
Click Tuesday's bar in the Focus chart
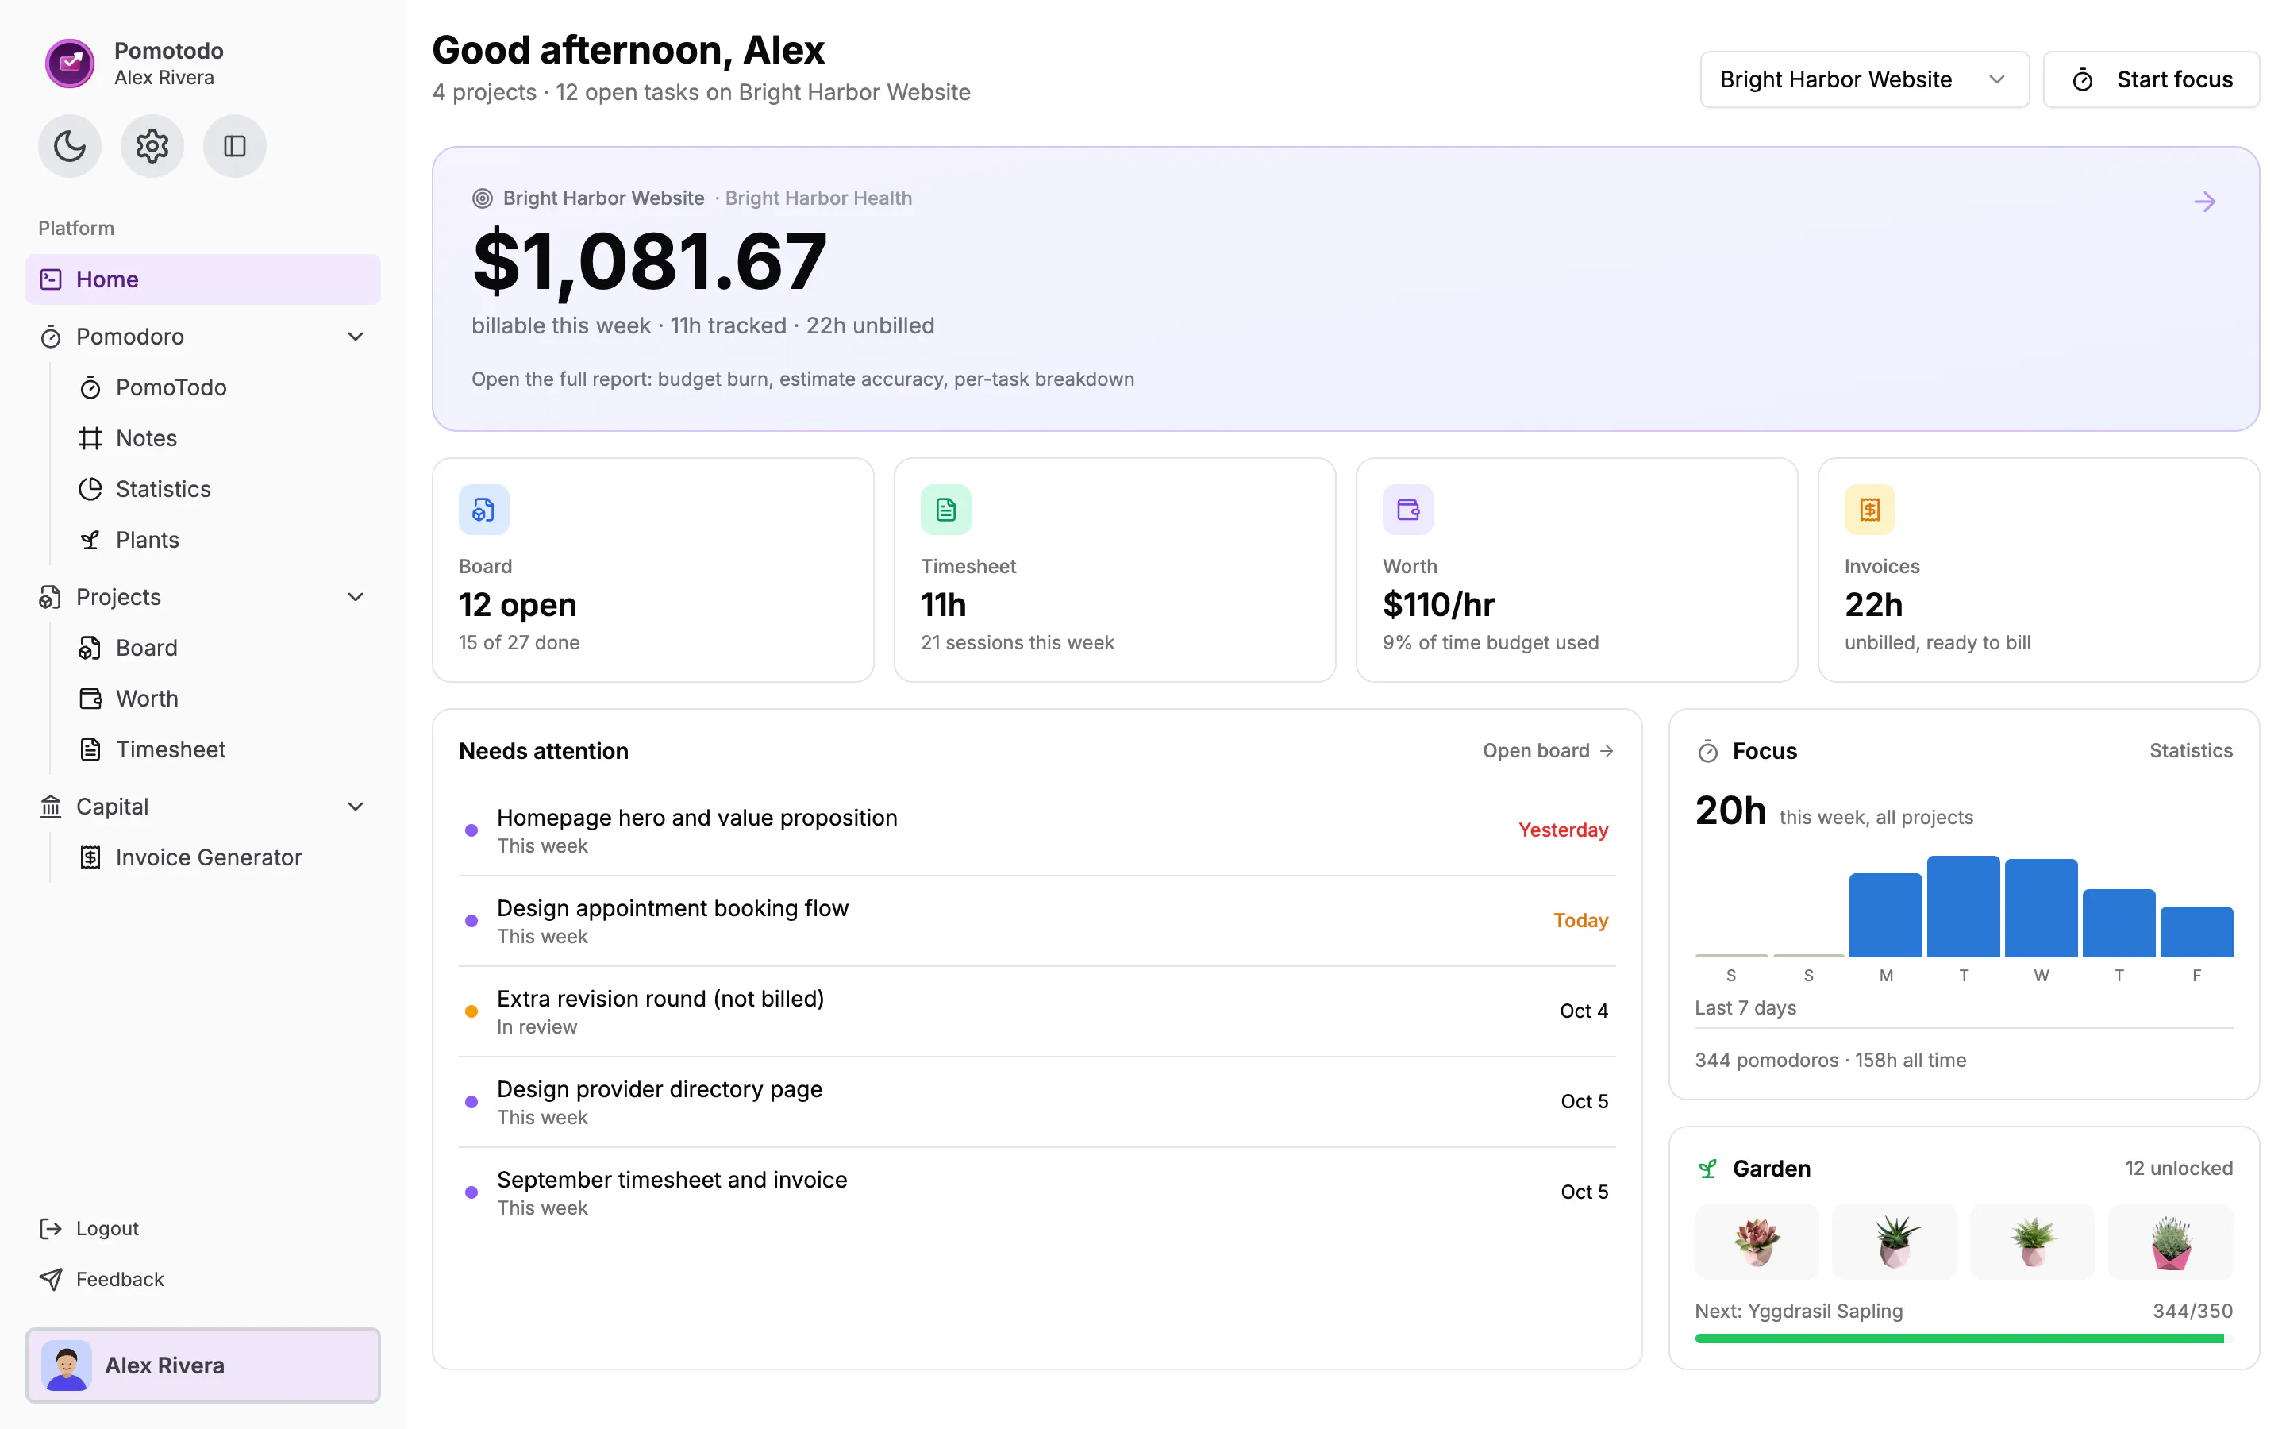(x=1963, y=907)
